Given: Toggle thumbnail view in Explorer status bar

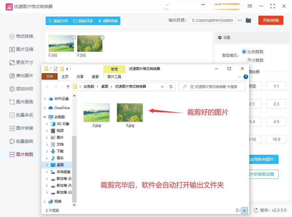Looking at the screenshot, I should (x=245, y=210).
